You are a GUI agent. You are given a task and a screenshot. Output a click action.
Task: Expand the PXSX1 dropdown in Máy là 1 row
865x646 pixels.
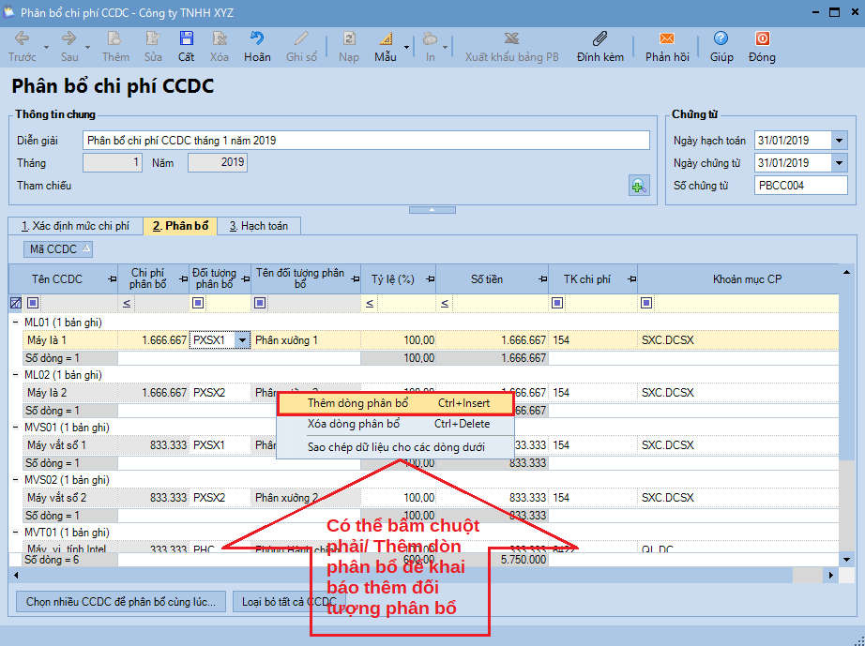[x=243, y=340]
